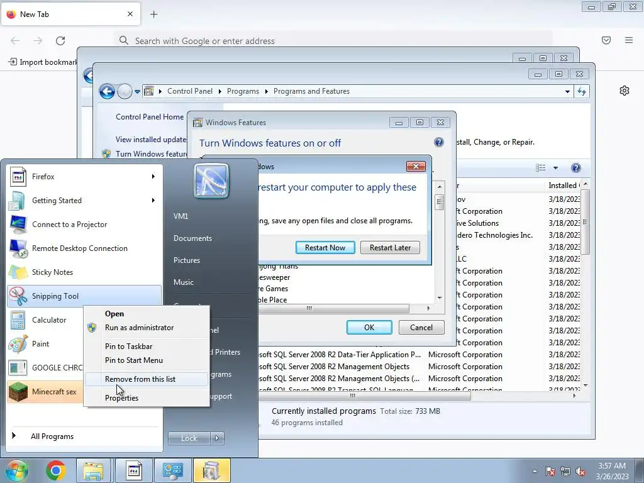The height and width of the screenshot is (483, 644).
Task: Open the view options dropdown arrow
Action: [555, 167]
